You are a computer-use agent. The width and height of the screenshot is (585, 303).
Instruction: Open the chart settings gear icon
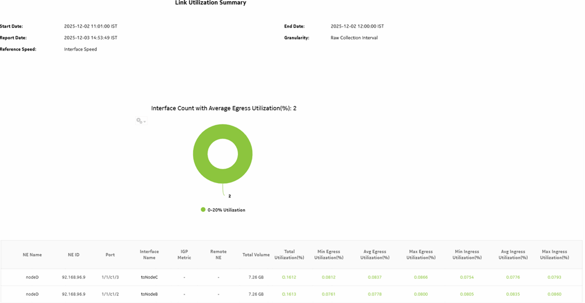pyautogui.click(x=138, y=121)
